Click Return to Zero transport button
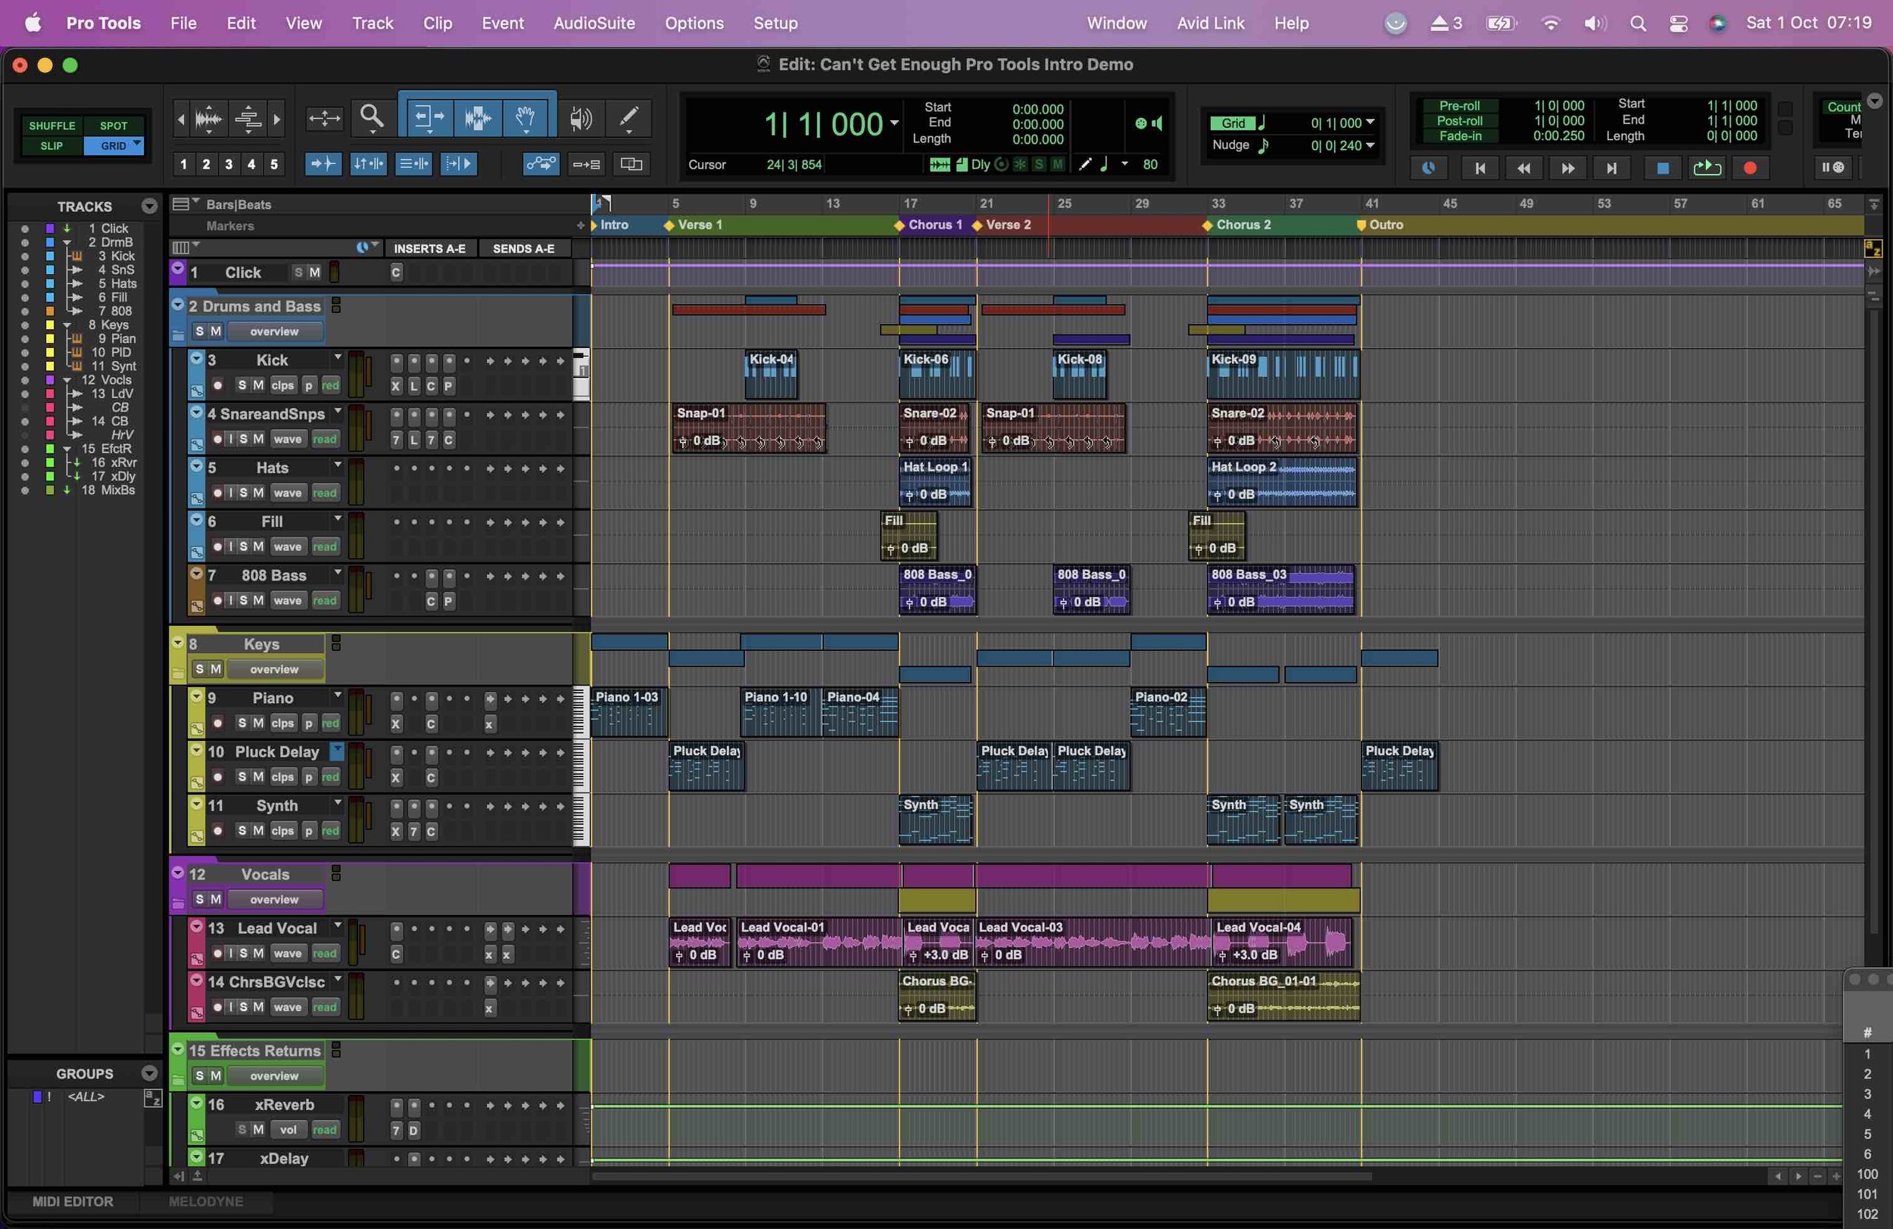 point(1480,168)
